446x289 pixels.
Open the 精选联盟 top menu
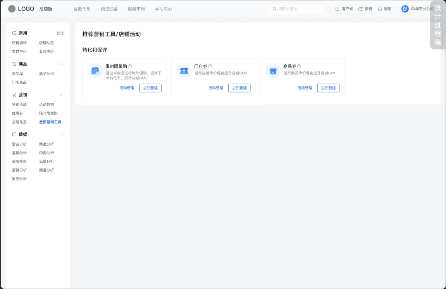click(x=109, y=9)
